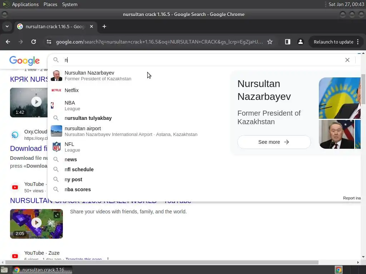Image resolution: width=366 pixels, height=274 pixels.
Task: Open the Kazakhstan flag photo of Nazarbayev
Action: coord(340,98)
